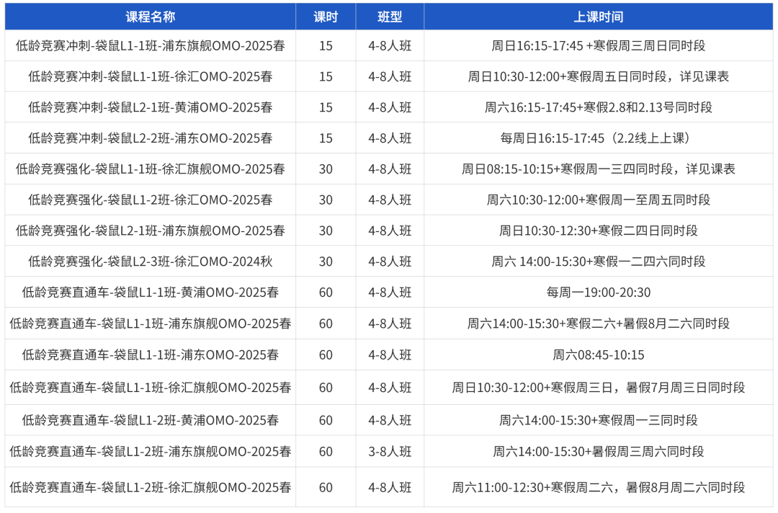Viewport: 778px width, 513px height.
Task: Click time cell 周六11:00-12:30+寒假周二六,暑假8月周二六同时段
Action: 599,487
